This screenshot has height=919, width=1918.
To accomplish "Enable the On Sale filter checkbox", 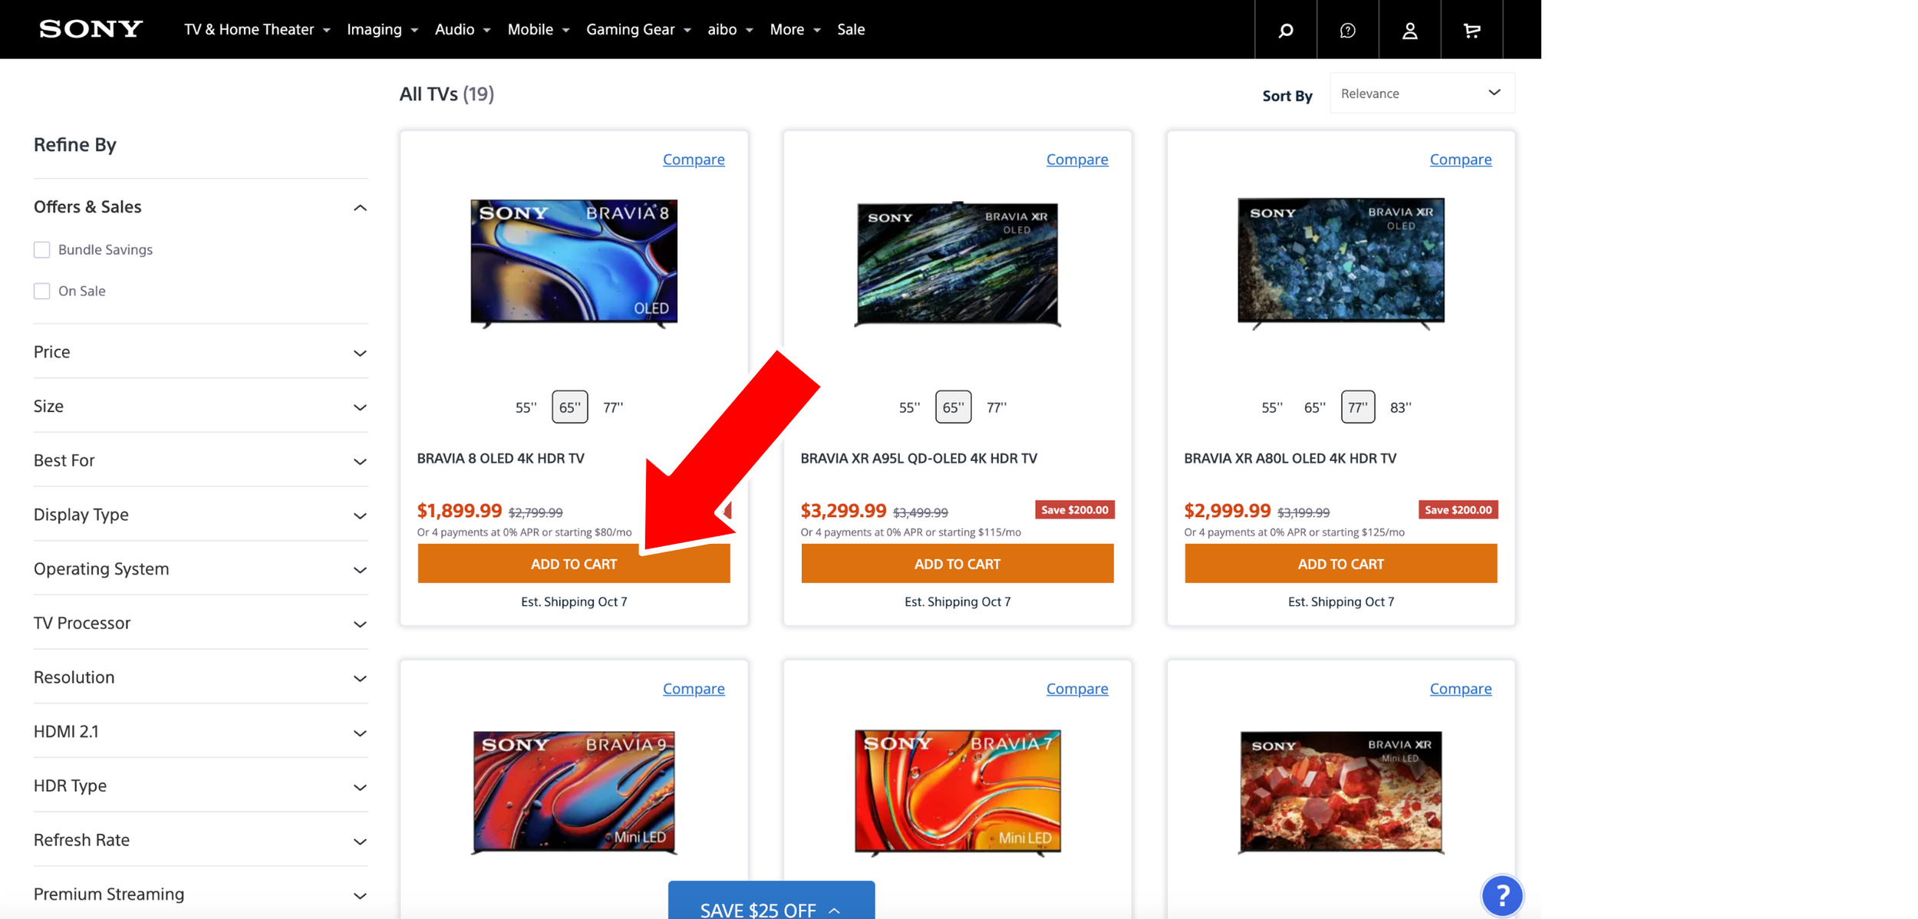I will [42, 292].
